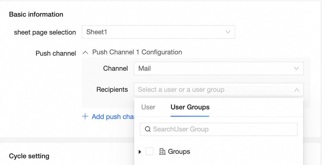Click the Recipients placeholder text
Screen dimensions: 322x165
[x=181, y=90]
